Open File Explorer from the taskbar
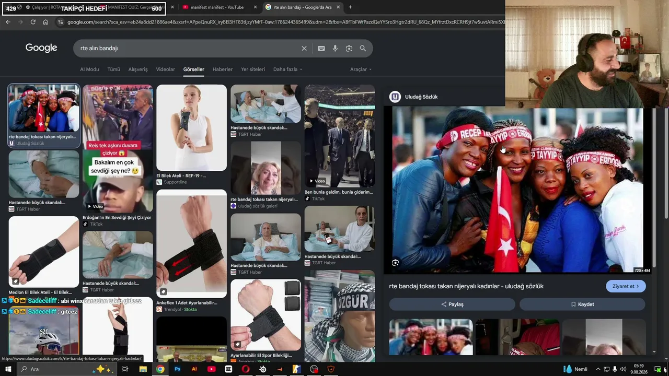The width and height of the screenshot is (669, 376). [x=143, y=369]
